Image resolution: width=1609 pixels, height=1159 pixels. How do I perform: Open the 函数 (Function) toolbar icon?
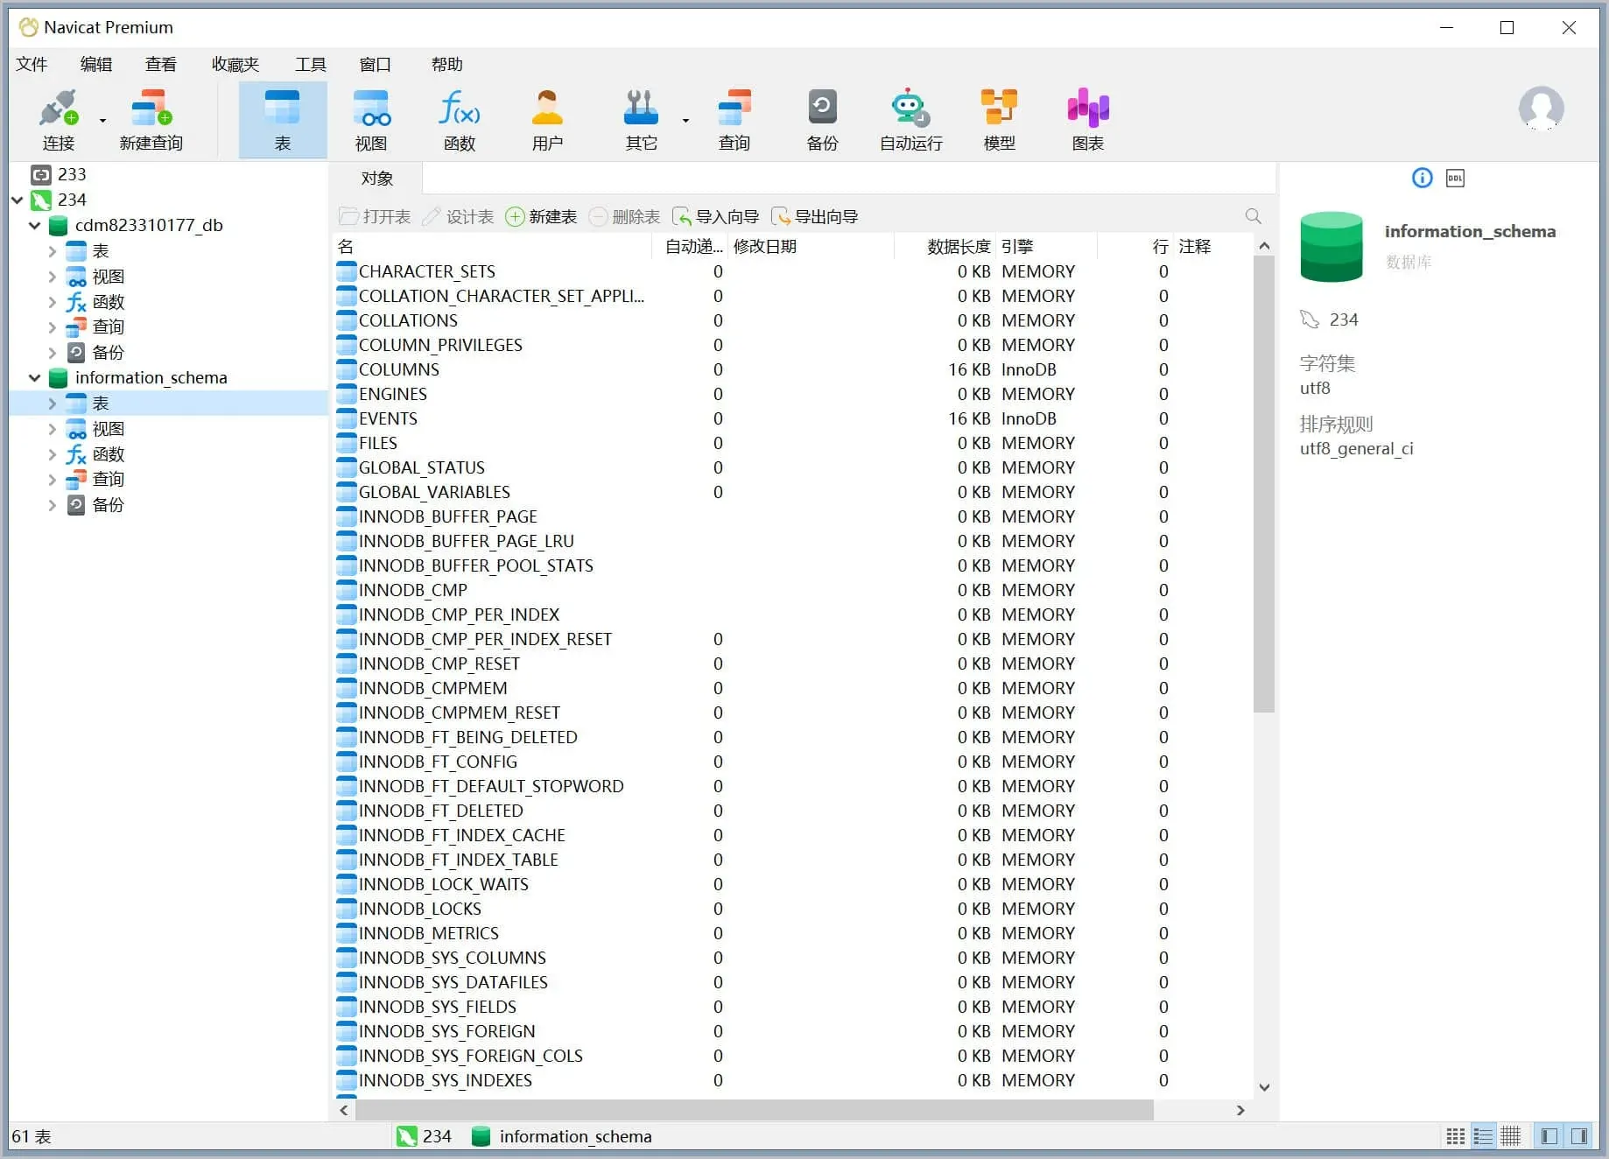click(459, 120)
